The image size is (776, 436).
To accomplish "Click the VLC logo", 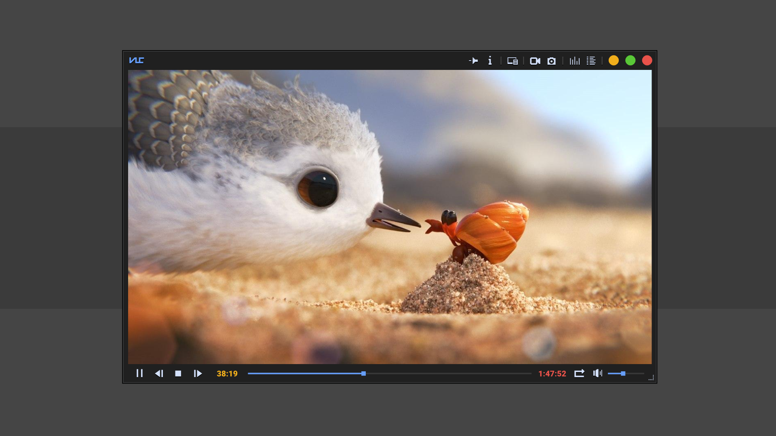I will (137, 60).
